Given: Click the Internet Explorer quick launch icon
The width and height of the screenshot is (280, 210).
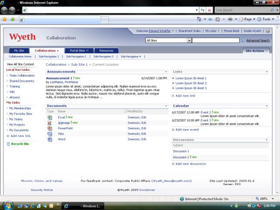Looking at the screenshot, I should click(x=32, y=206).
